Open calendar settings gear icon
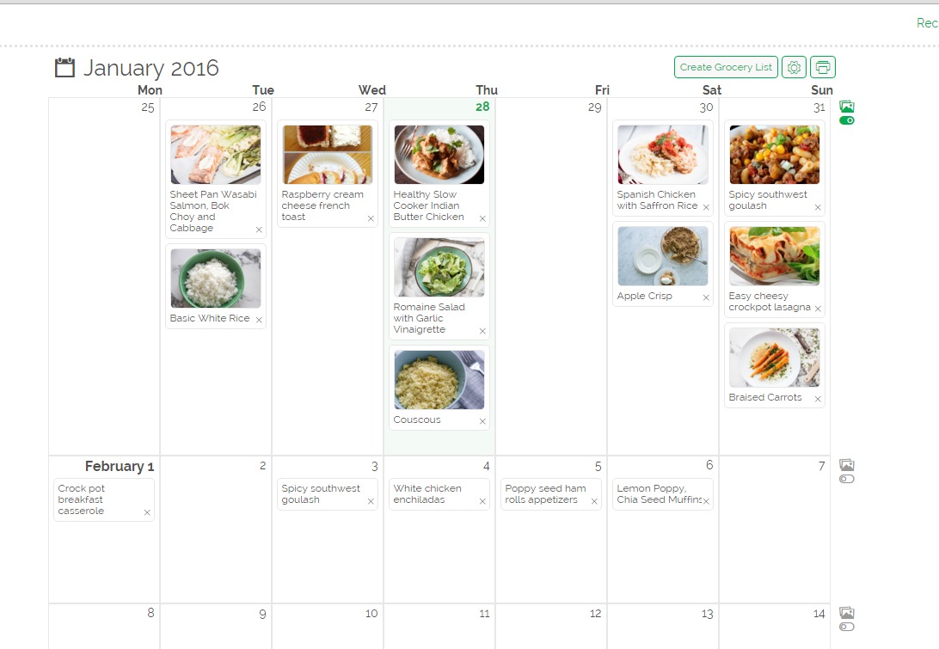The width and height of the screenshot is (939, 649). click(x=794, y=67)
